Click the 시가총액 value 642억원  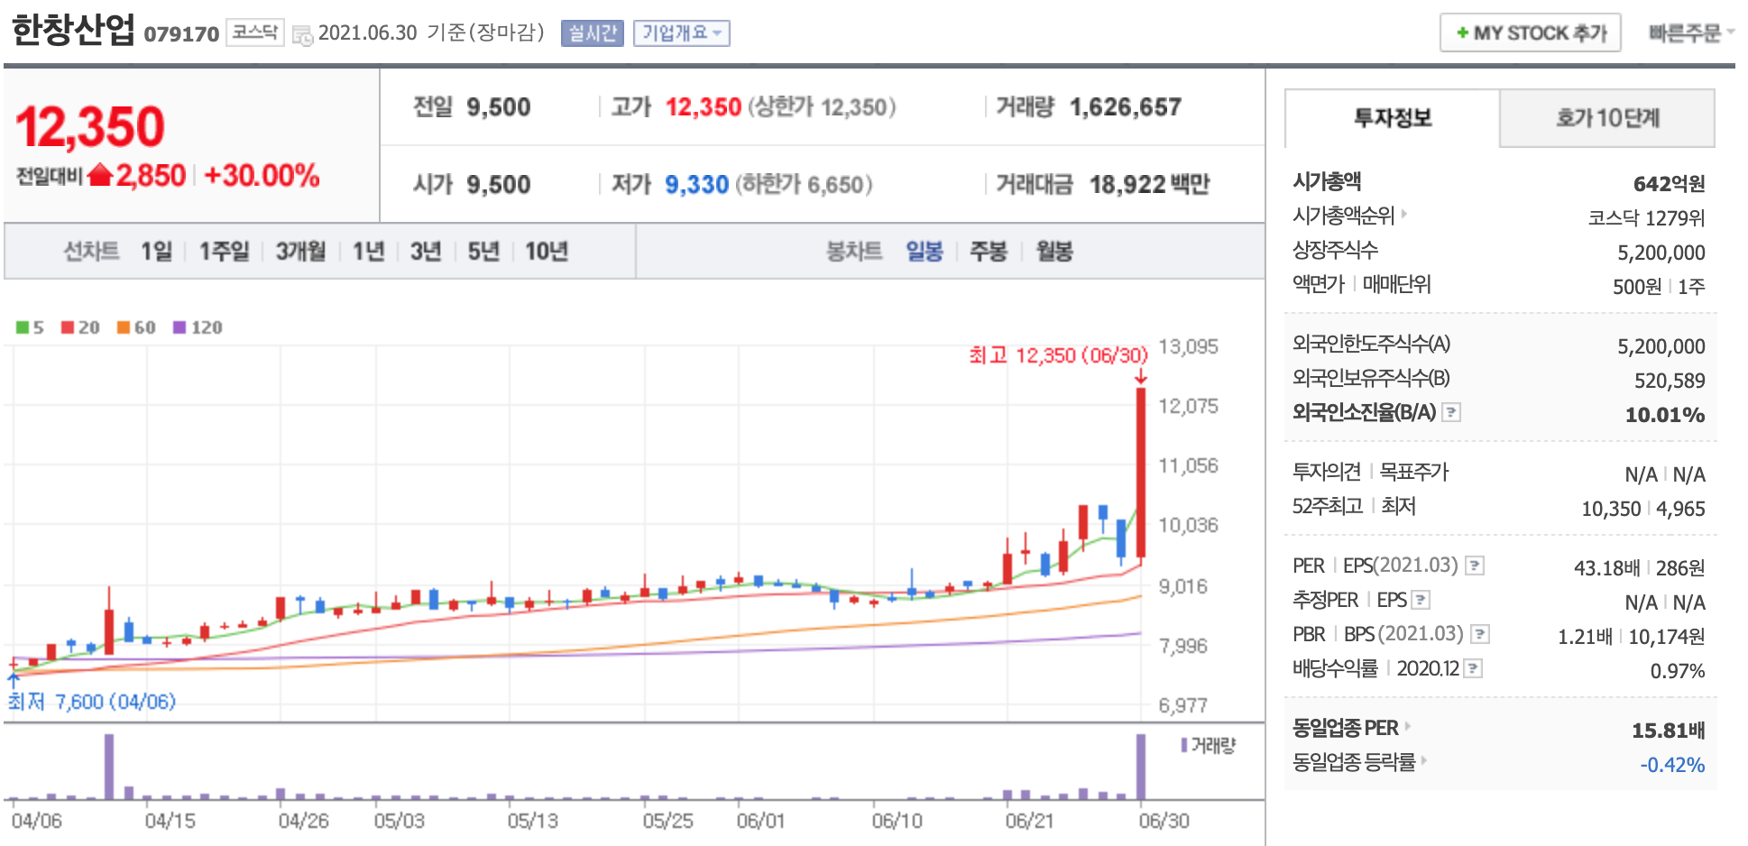1670,184
